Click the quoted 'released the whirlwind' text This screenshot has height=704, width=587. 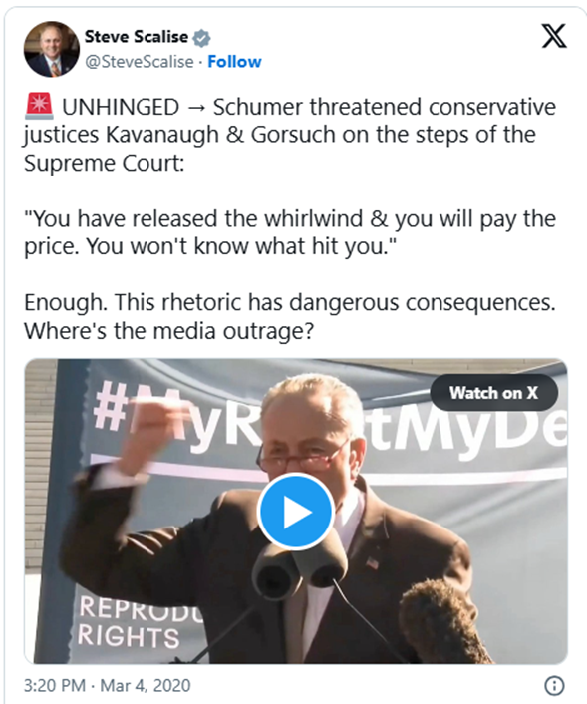click(290, 232)
